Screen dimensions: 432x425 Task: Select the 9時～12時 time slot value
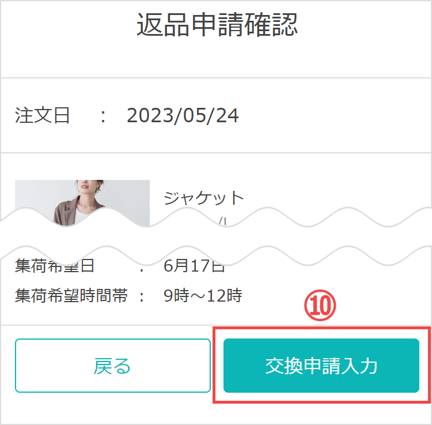coord(203,296)
